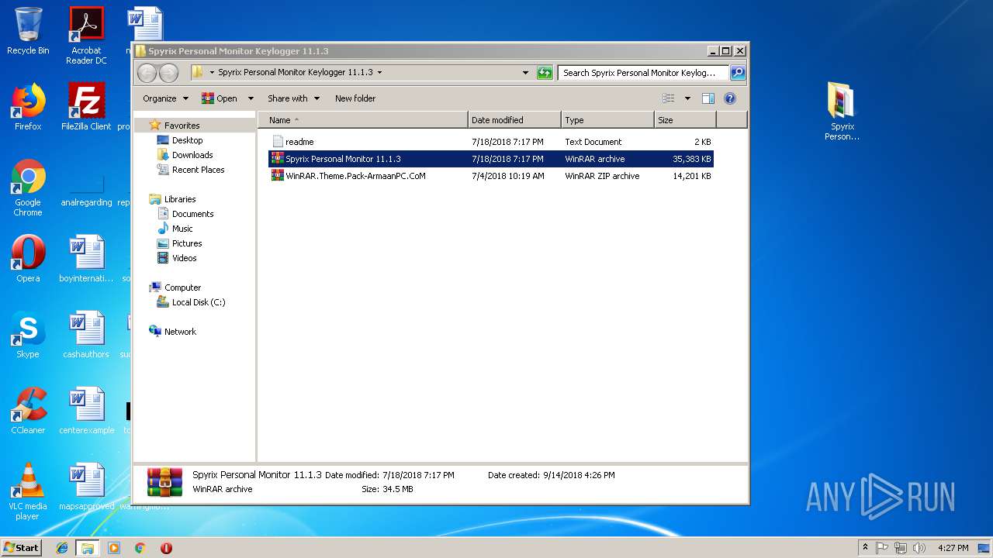This screenshot has width=993, height=558.
Task: Click the Open button in Explorer toolbar
Action: point(220,98)
